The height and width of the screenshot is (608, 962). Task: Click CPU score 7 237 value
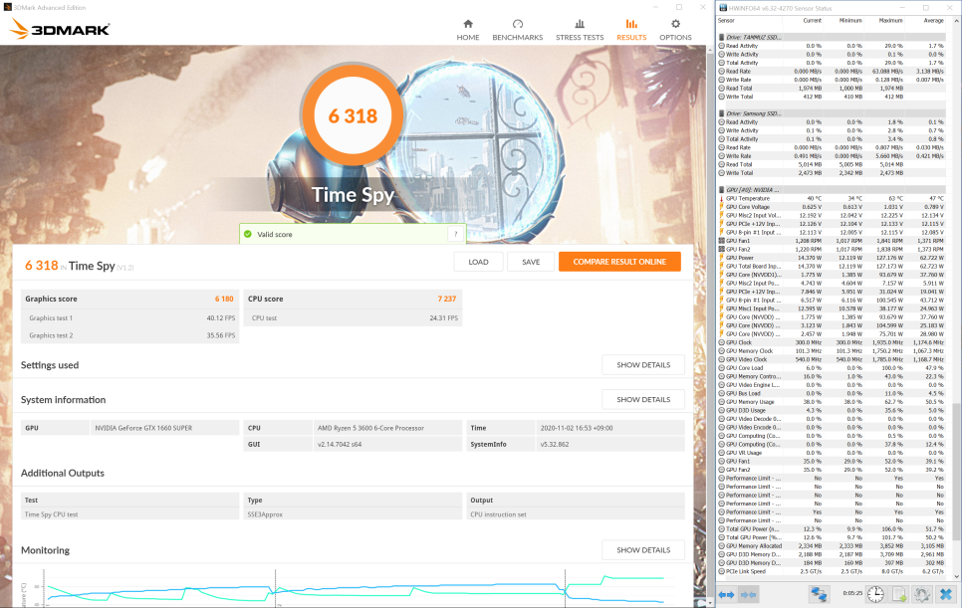click(x=446, y=300)
